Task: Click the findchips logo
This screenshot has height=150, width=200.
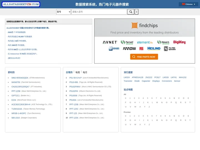Action: pos(144,25)
